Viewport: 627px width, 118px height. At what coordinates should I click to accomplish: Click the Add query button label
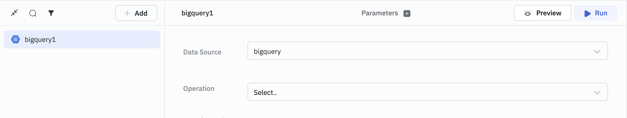(141, 13)
